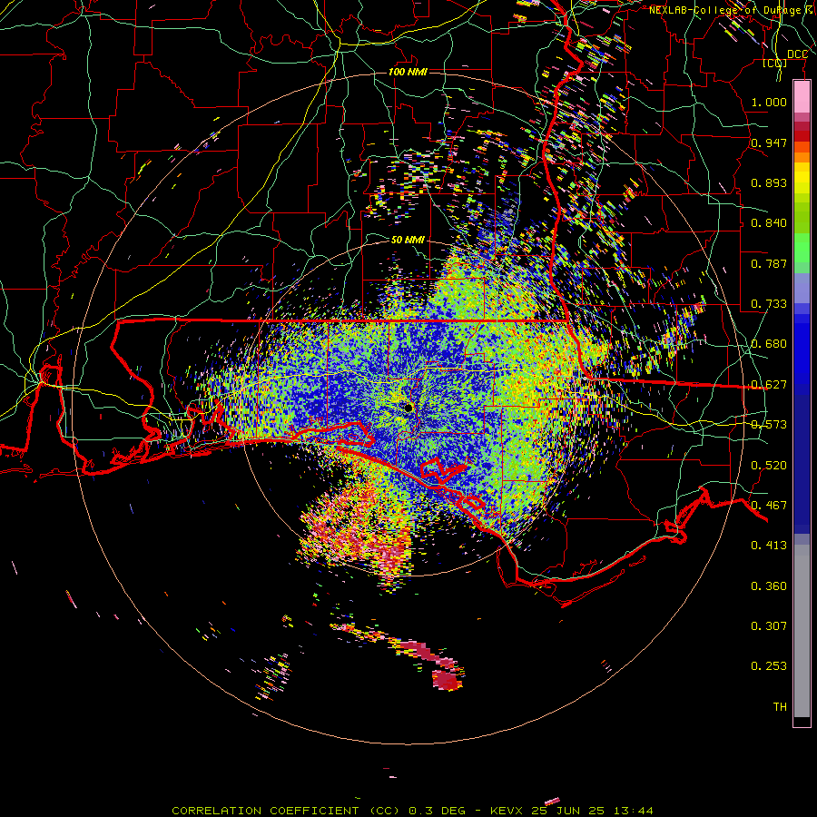
Task: Select the 0.680 scale value
Action: click(x=769, y=343)
